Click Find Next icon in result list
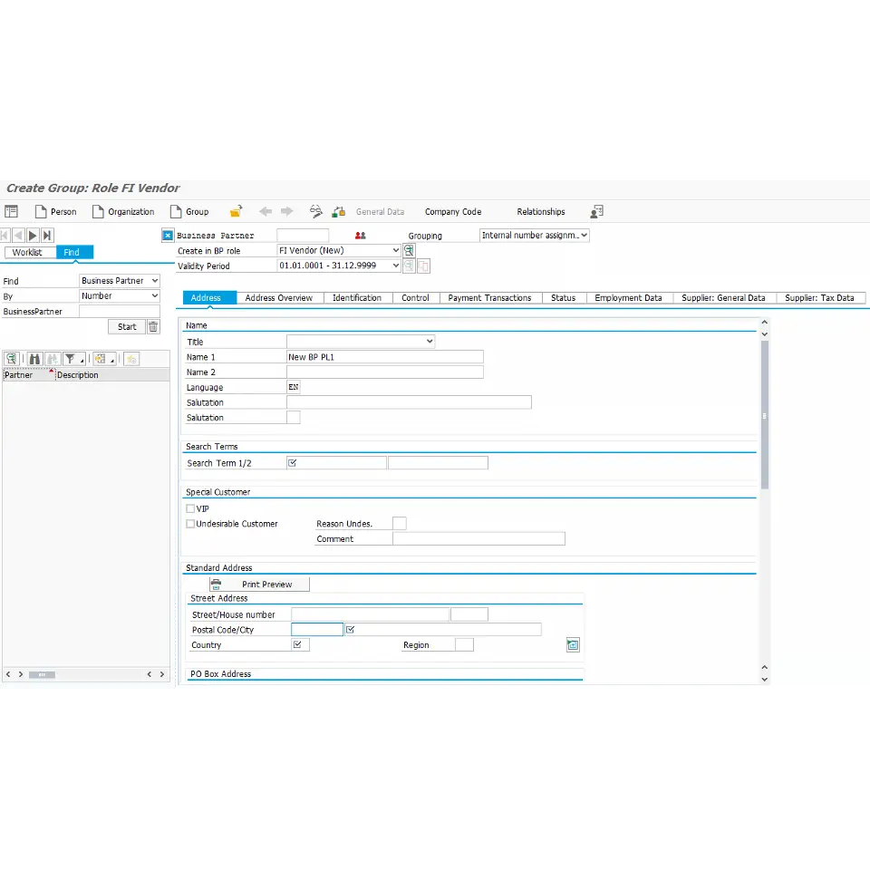Image resolution: width=870 pixels, height=870 pixels. (53, 359)
